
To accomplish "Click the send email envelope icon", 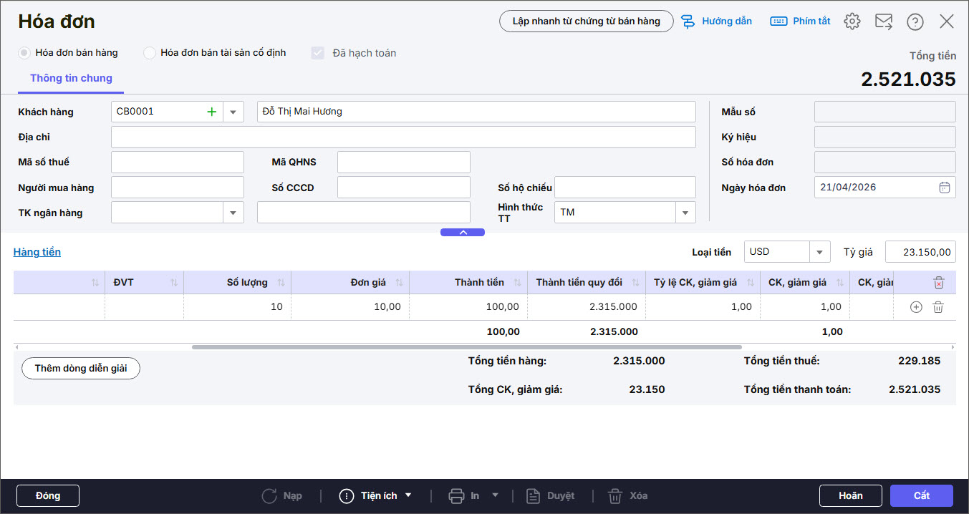I will tap(883, 21).
